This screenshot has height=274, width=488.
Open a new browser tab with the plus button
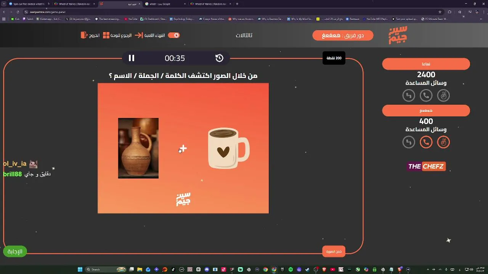point(237,4)
